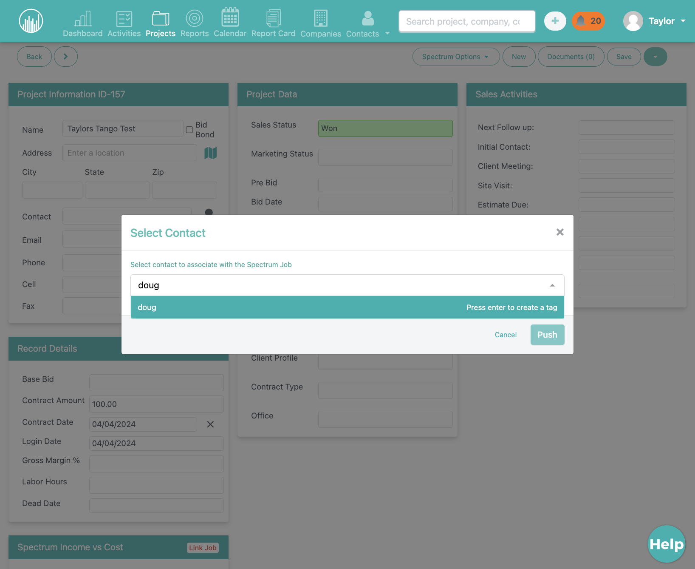Click the plus add button
The height and width of the screenshot is (569, 695).
click(555, 21)
